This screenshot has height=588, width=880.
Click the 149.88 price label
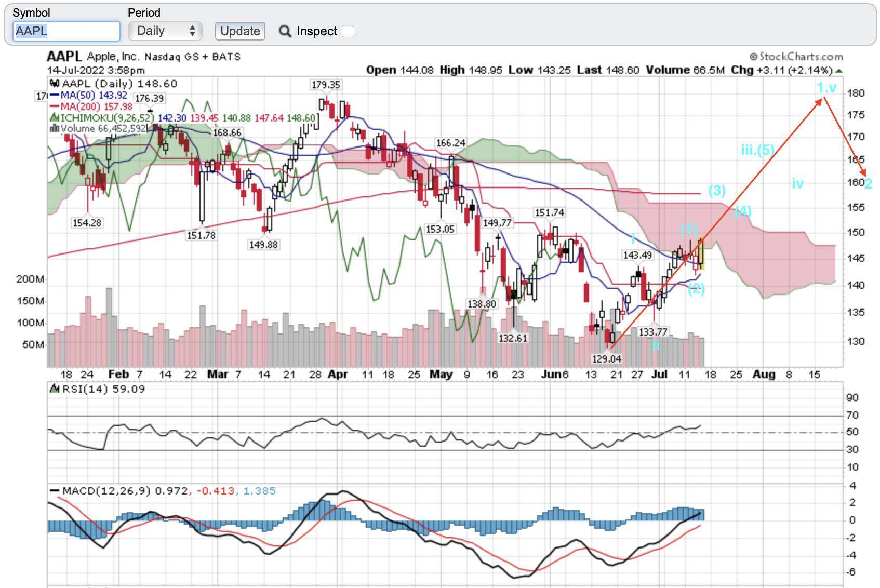pyautogui.click(x=263, y=245)
